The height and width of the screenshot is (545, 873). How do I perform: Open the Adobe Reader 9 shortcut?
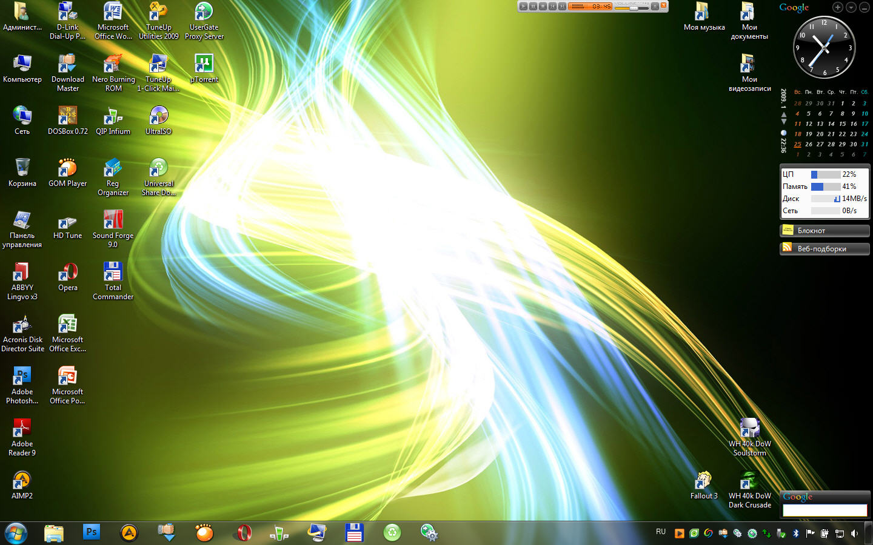tap(22, 437)
